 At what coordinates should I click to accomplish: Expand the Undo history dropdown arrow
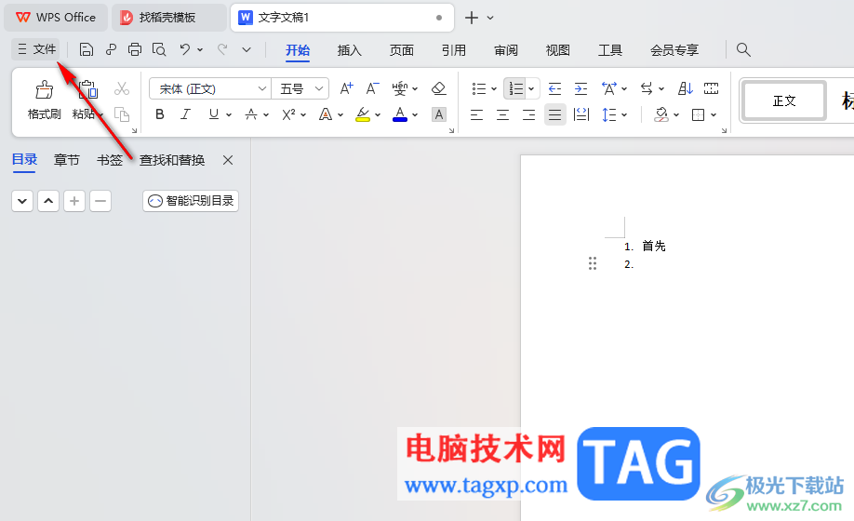[x=200, y=50]
